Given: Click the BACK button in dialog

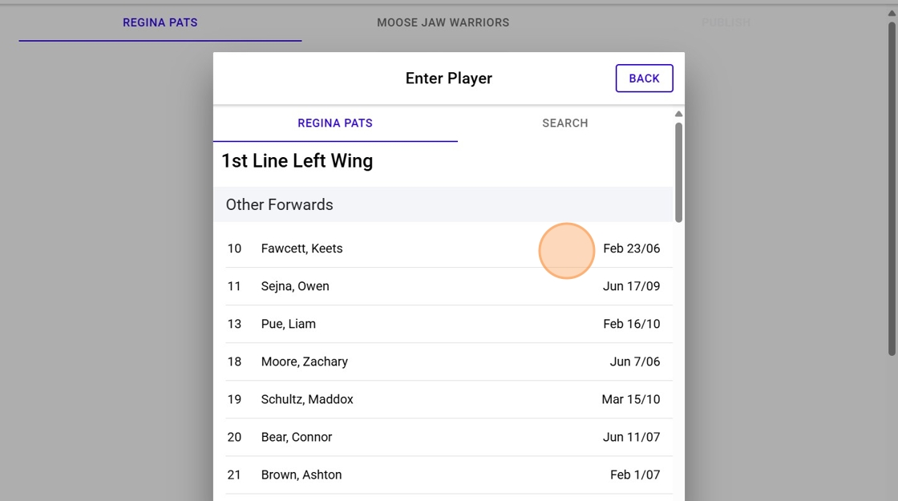Looking at the screenshot, I should click(644, 79).
